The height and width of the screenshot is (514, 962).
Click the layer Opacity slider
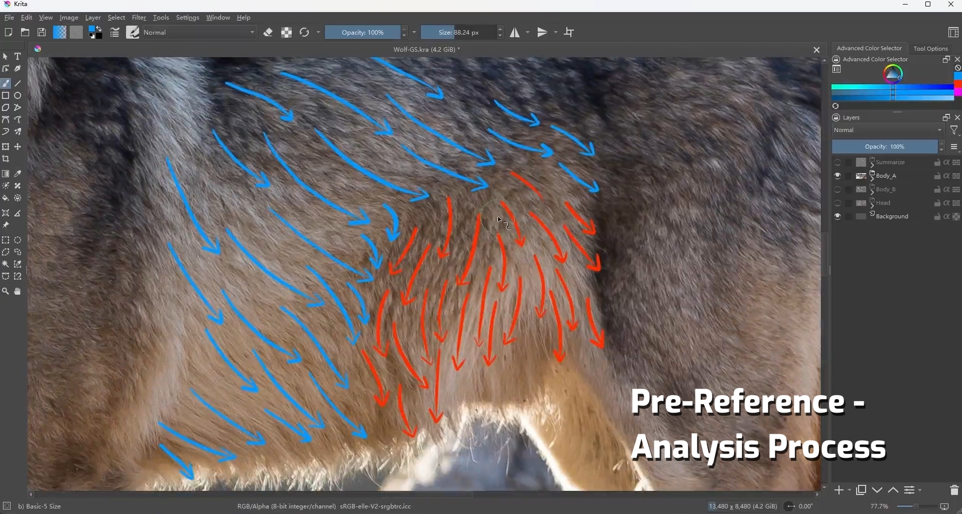pyautogui.click(x=885, y=147)
